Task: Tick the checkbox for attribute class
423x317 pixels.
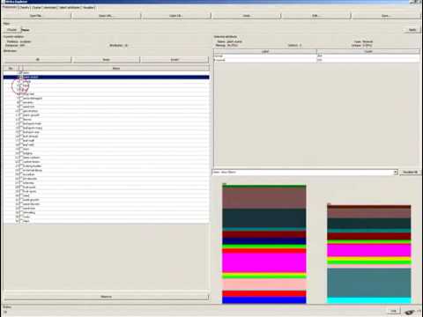Action: [20, 221]
